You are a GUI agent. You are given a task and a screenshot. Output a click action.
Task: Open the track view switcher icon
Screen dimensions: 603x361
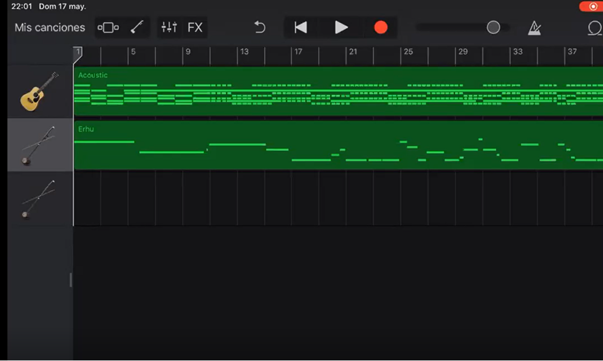(108, 28)
